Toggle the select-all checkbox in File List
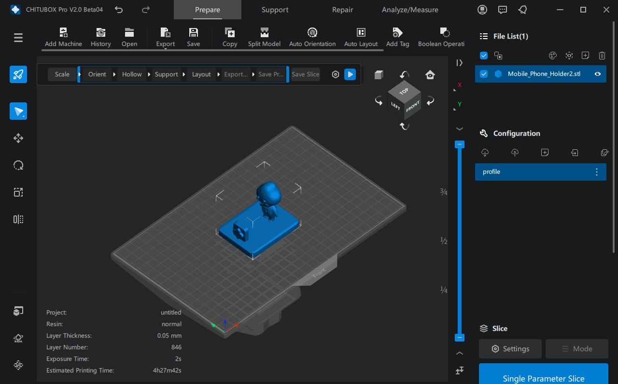Image resolution: width=618 pixels, height=384 pixels. (484, 56)
